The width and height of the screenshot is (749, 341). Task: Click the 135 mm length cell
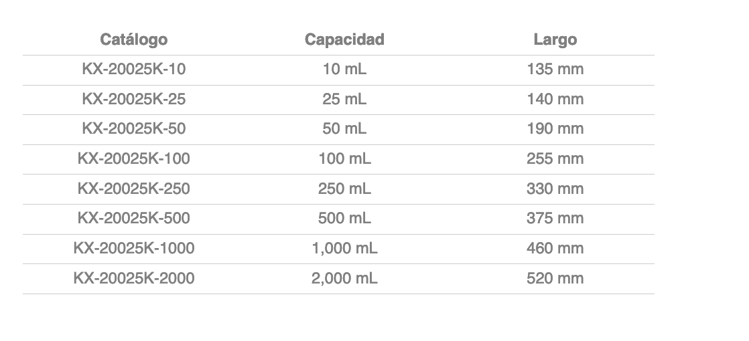pyautogui.click(x=555, y=69)
